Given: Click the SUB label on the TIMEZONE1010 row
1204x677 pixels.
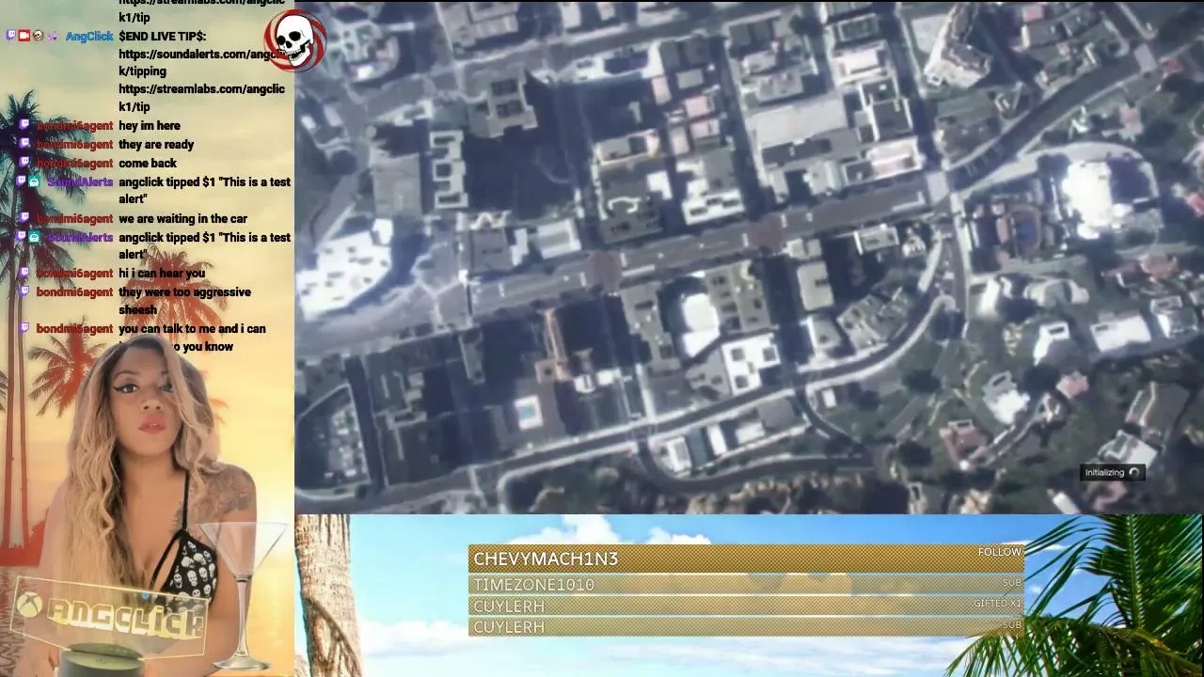Looking at the screenshot, I should [1011, 583].
